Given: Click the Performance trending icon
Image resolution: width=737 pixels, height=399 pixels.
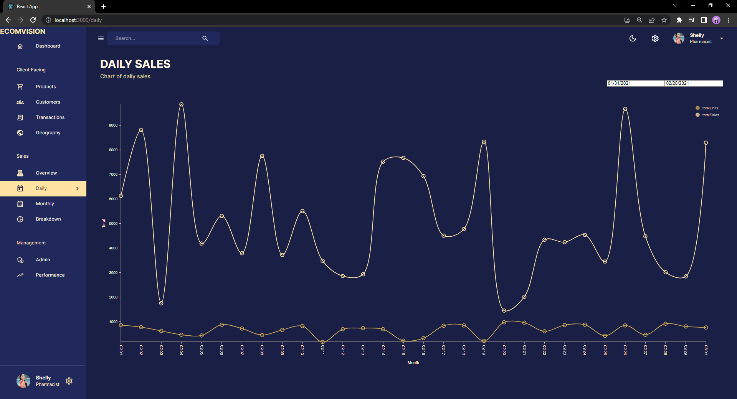Looking at the screenshot, I should (20, 275).
